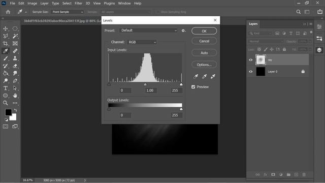The height and width of the screenshot is (183, 325).
Task: Open the Image menu
Action: [x=32, y=4]
